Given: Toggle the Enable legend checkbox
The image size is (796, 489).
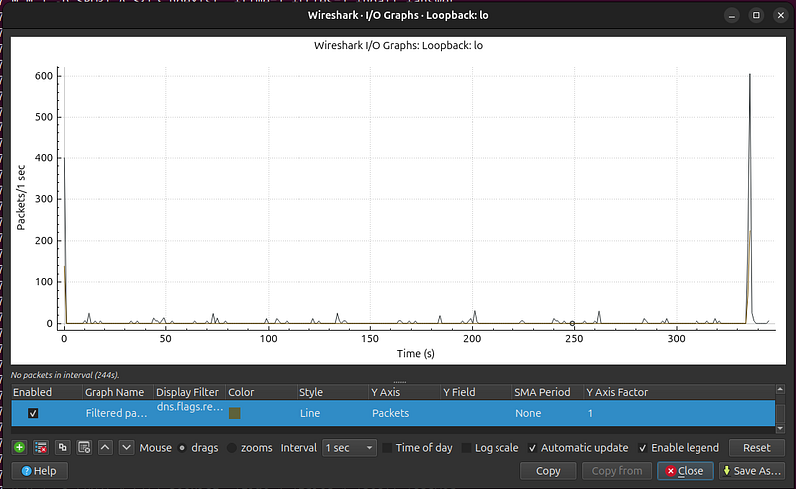Looking at the screenshot, I should (x=642, y=448).
